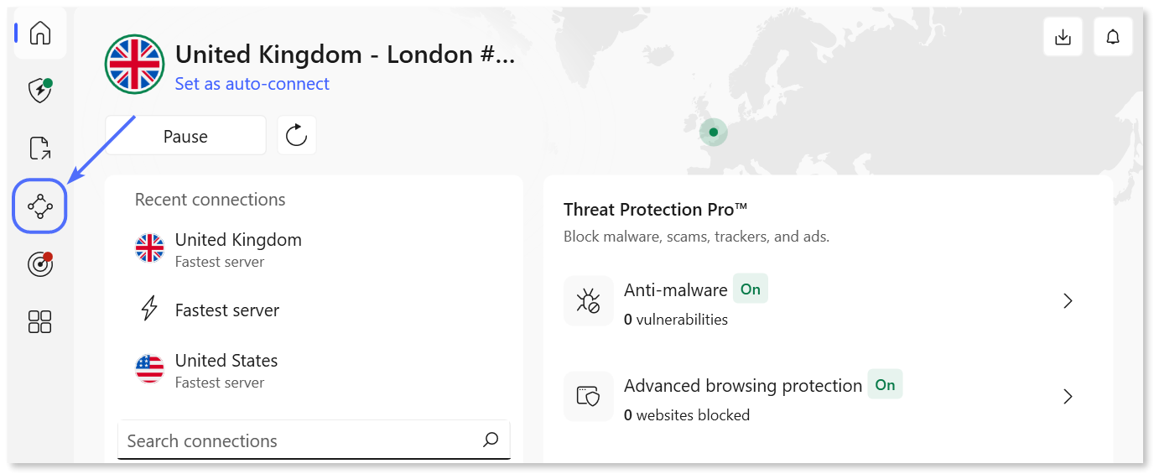Expand the Anti-malware row chevron
The width and height of the screenshot is (1154, 474).
1068,301
